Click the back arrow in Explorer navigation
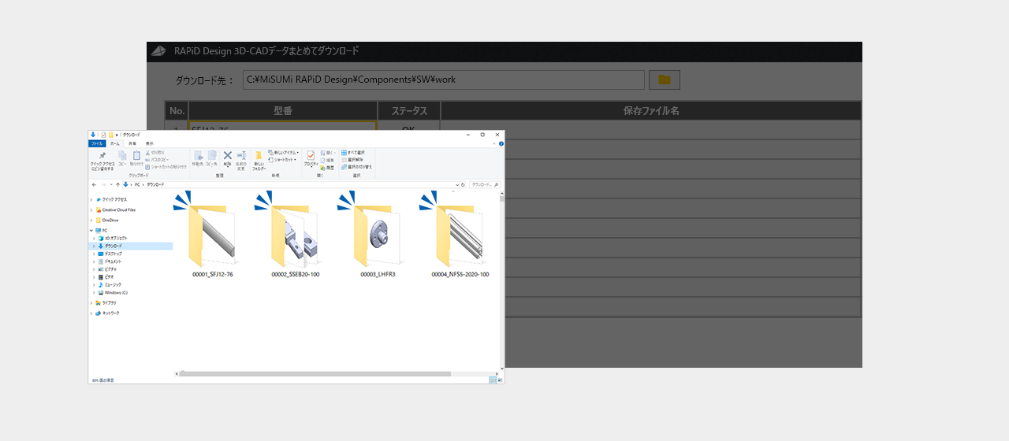The width and height of the screenshot is (1009, 441). click(95, 184)
